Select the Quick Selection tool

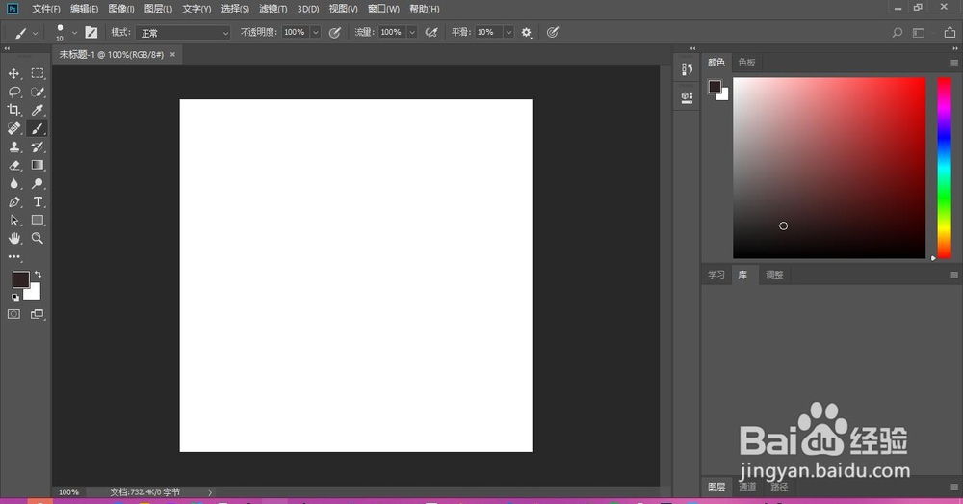[38, 93]
